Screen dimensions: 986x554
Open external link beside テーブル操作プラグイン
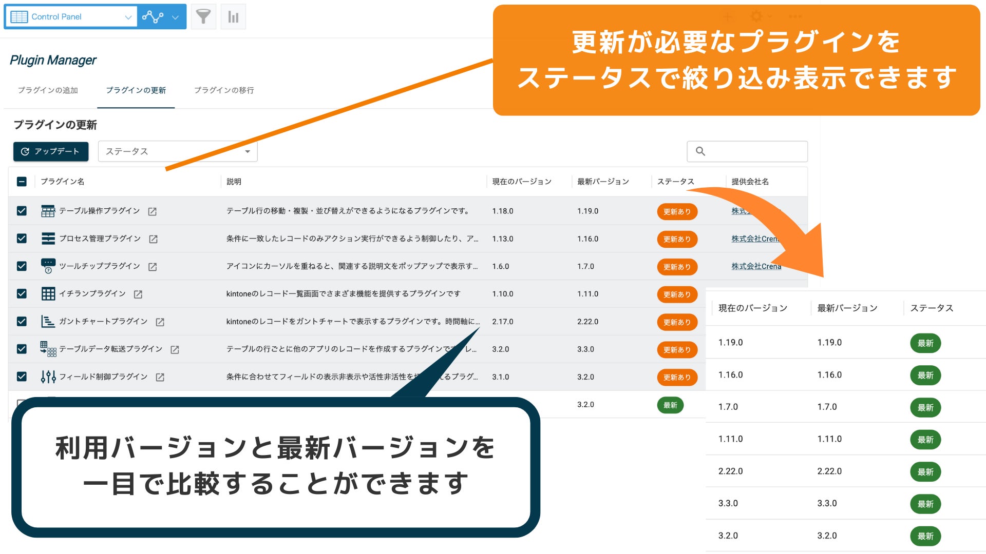pos(153,211)
